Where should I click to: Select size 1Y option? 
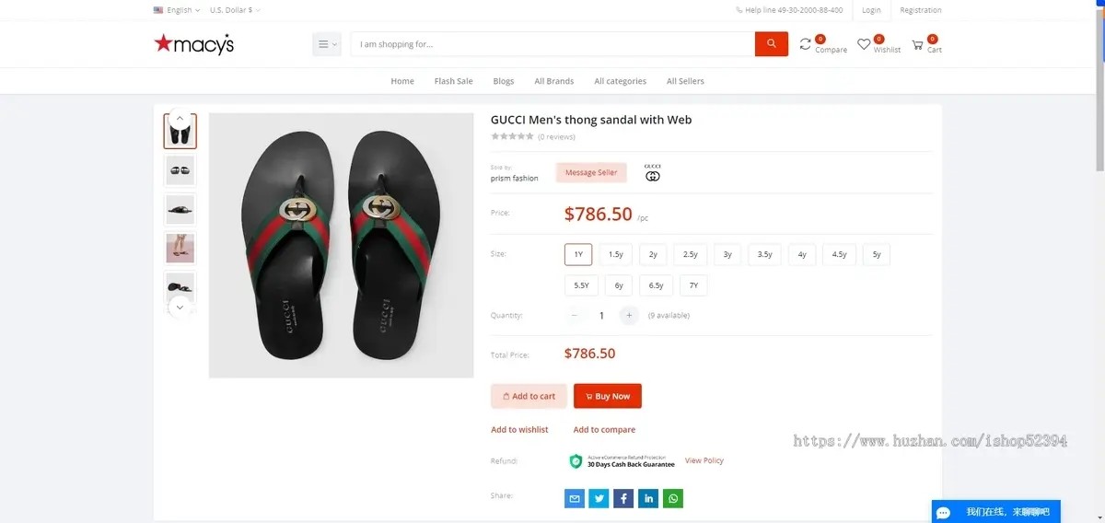[x=578, y=254]
